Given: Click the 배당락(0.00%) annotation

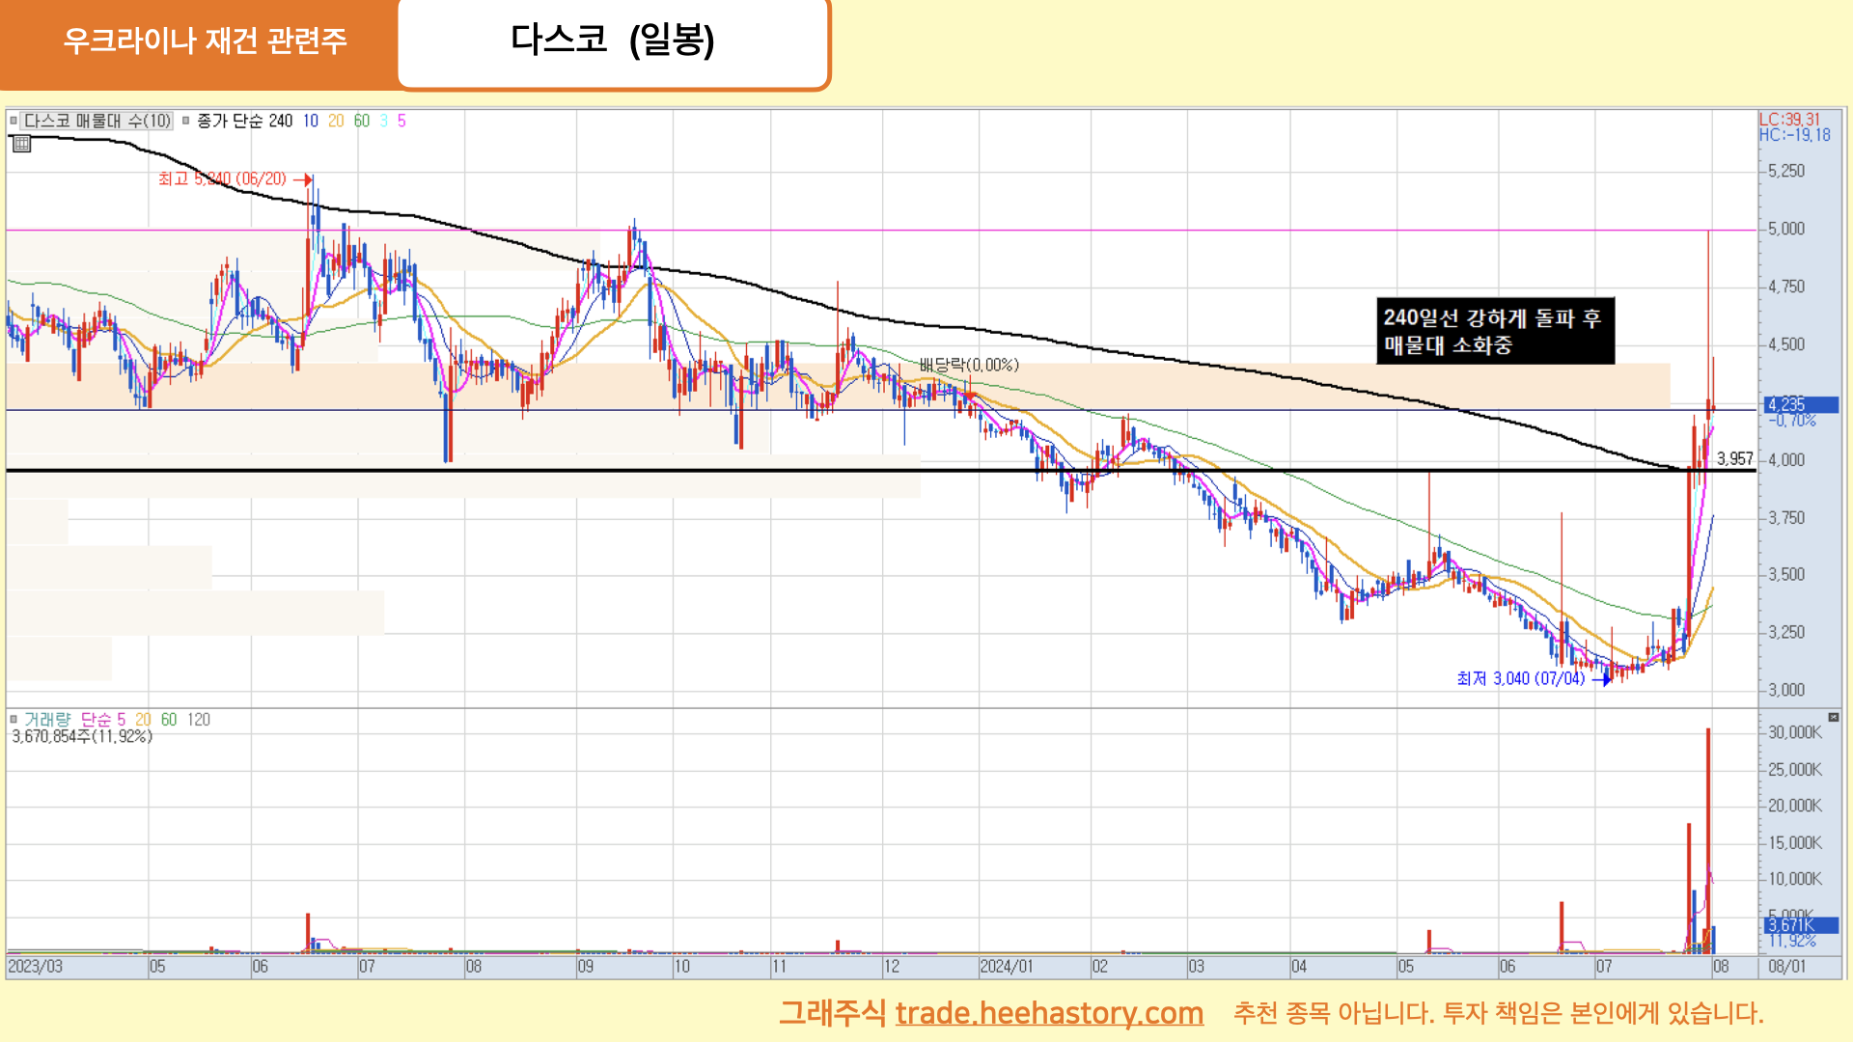Looking at the screenshot, I should pyautogui.click(x=968, y=365).
